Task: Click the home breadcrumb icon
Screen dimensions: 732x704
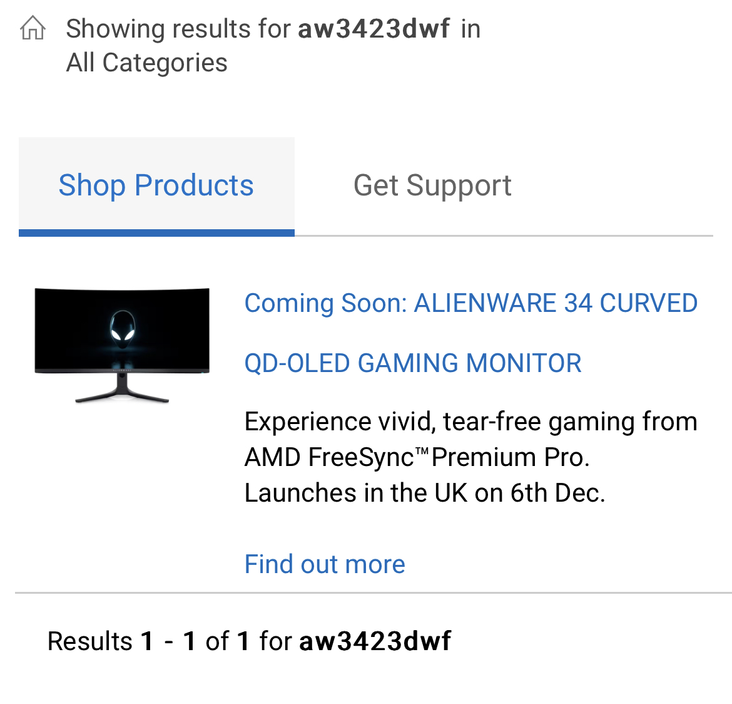Action: pyautogui.click(x=33, y=28)
